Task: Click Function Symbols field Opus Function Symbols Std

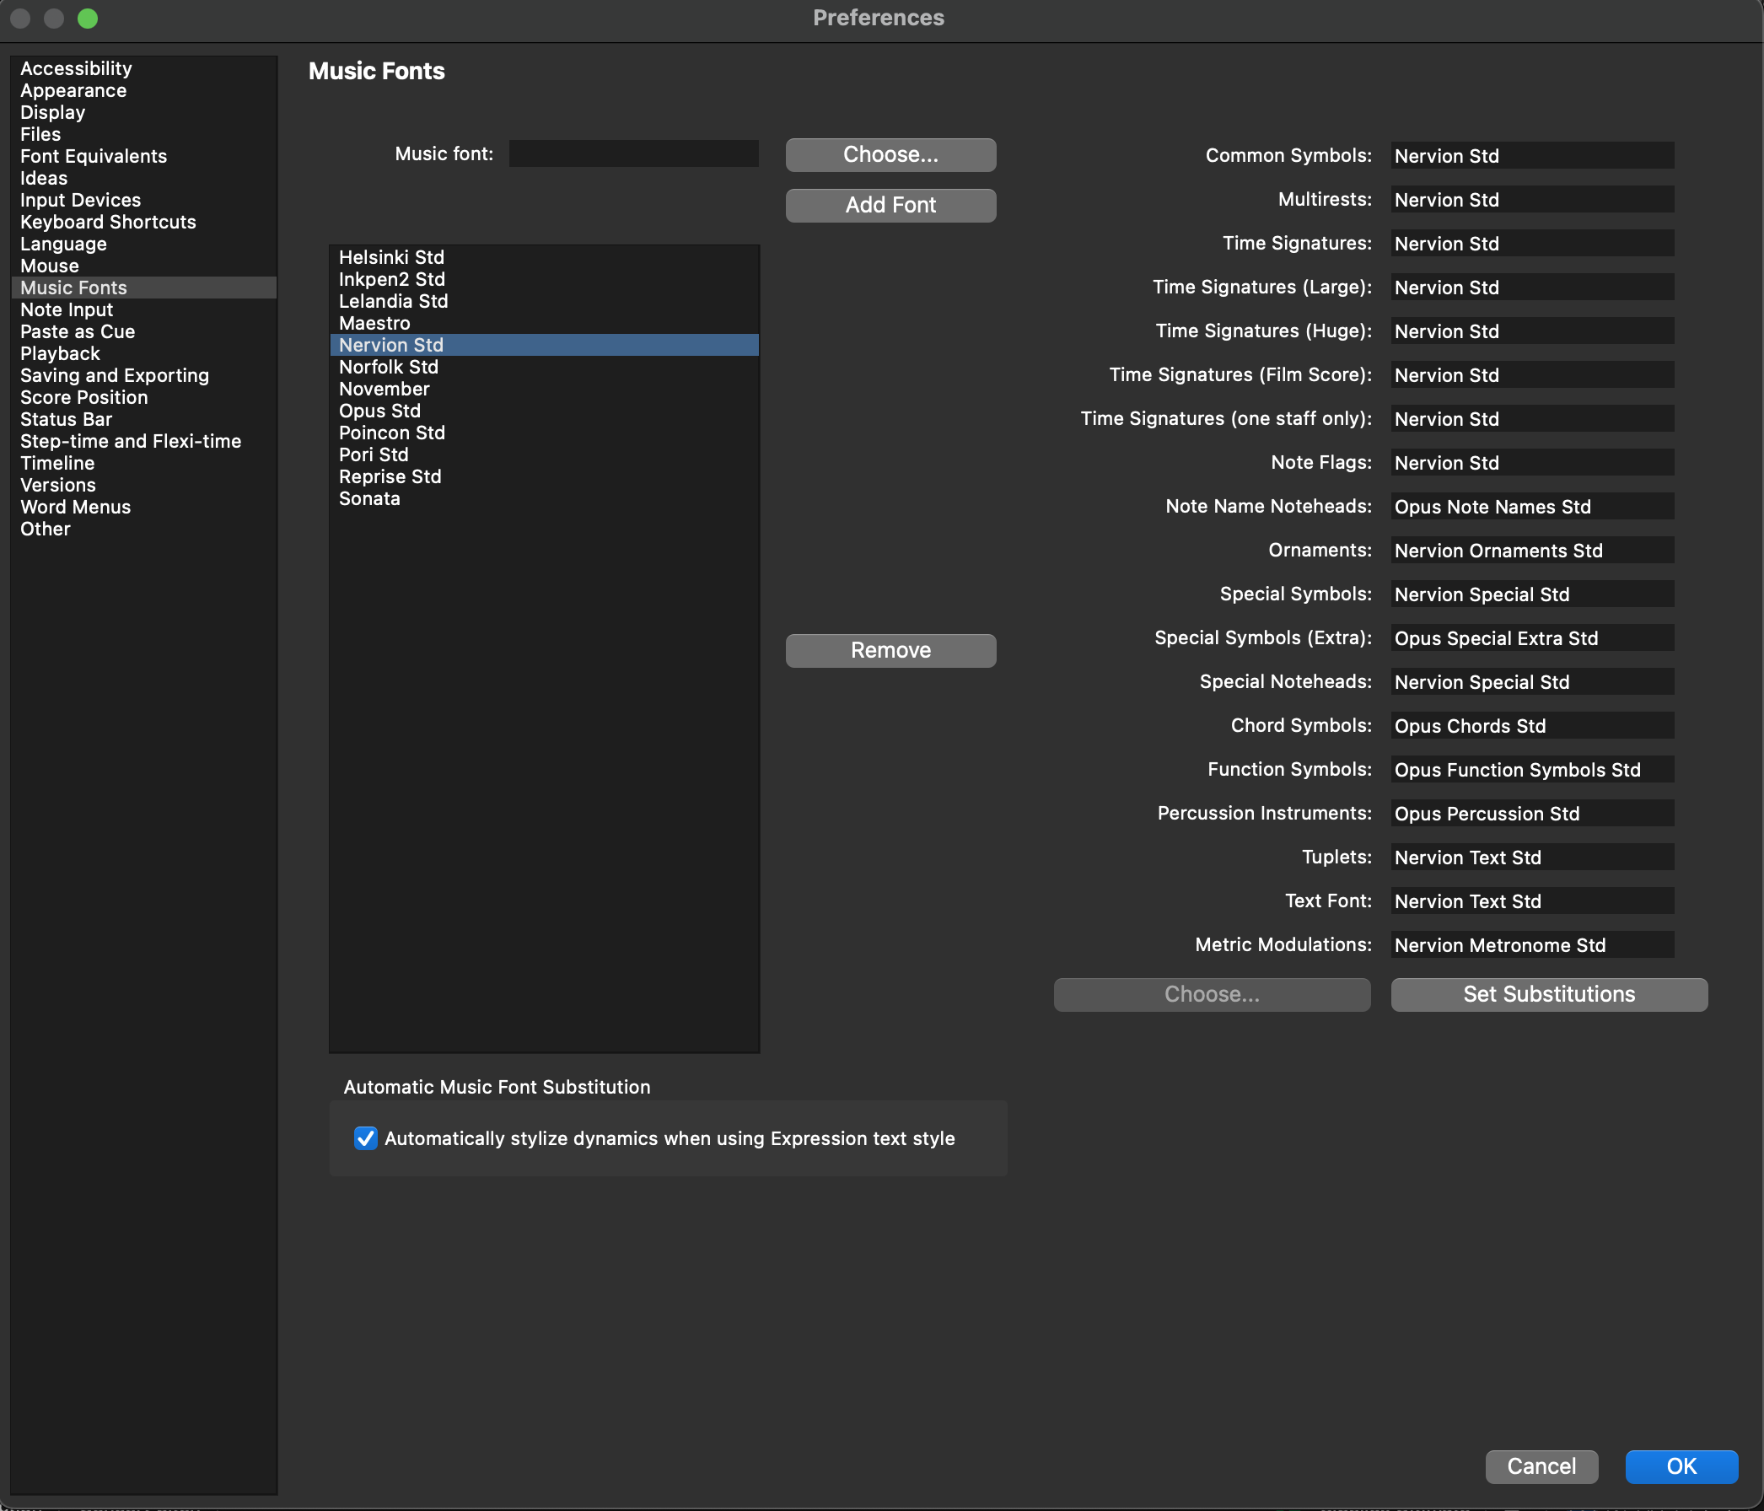Action: 1532,770
